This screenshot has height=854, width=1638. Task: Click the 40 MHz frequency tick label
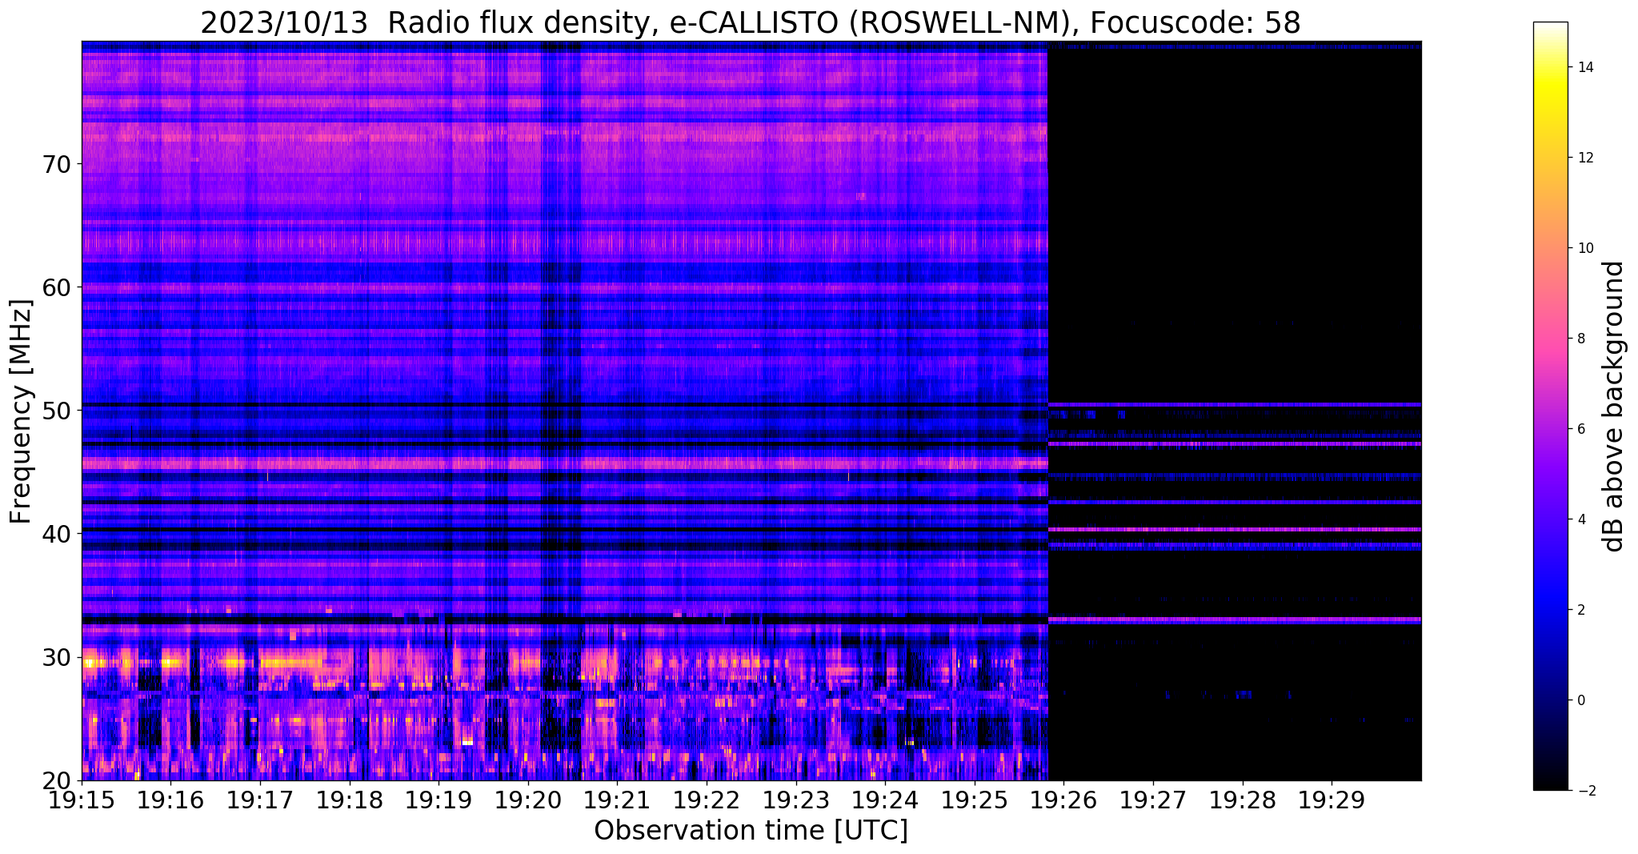click(57, 533)
